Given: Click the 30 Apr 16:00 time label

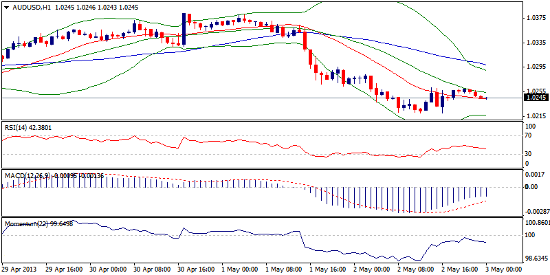Looking at the screenshot, I should [x=196, y=269].
